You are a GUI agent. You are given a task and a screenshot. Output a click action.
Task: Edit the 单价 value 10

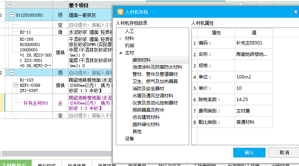pos(254,88)
